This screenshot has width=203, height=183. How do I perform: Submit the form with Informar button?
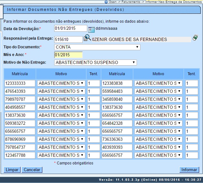(189, 170)
